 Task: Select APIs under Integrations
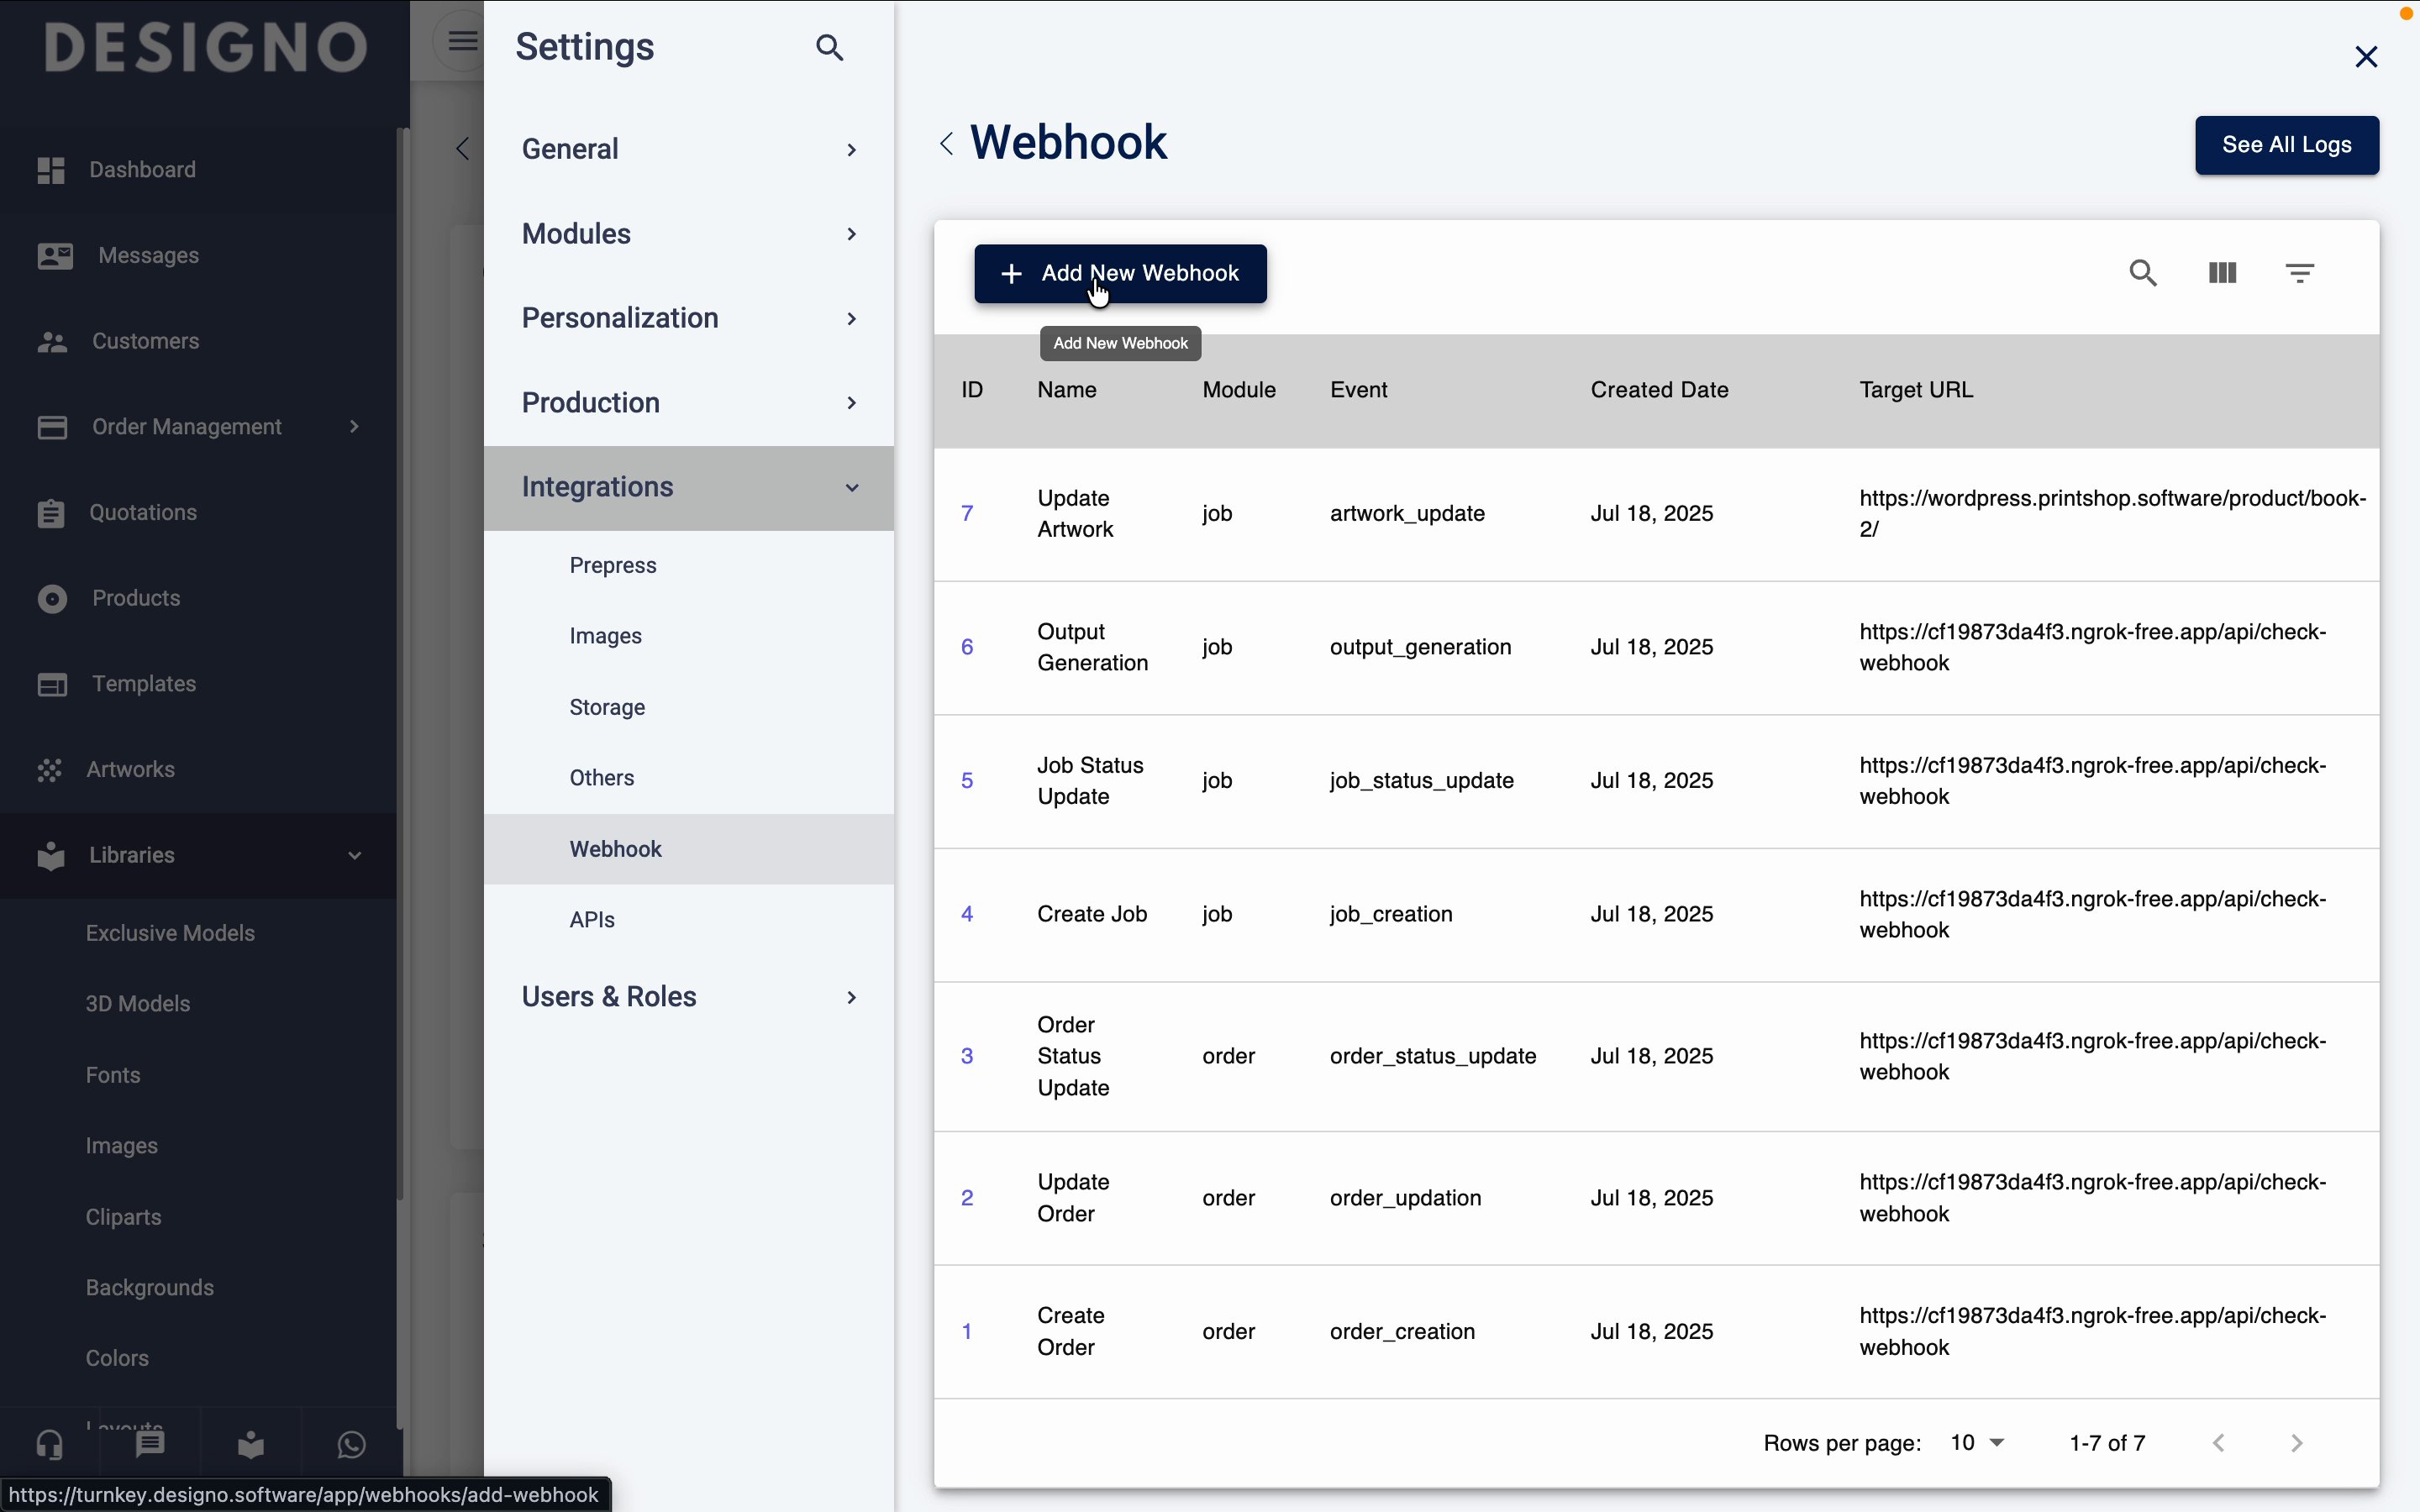coord(592,919)
